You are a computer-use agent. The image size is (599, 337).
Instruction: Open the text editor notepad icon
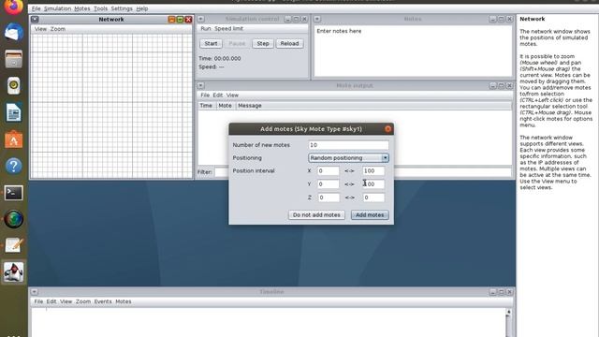tap(14, 245)
